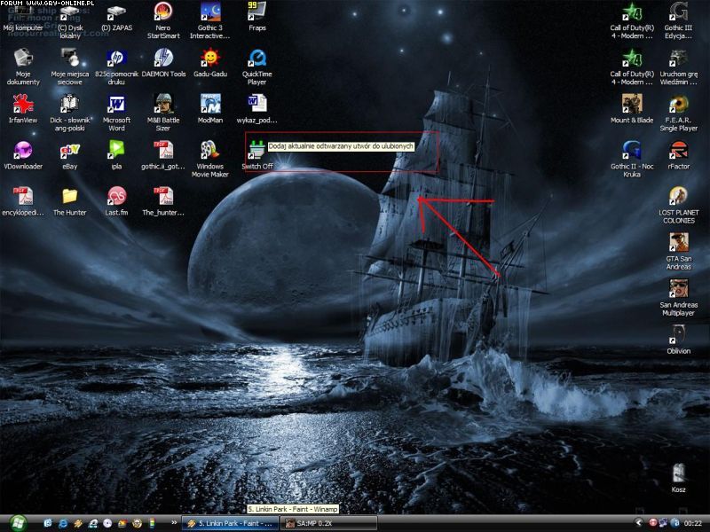Open The Hunter folder
This screenshot has height=532, width=710.
click(69, 197)
